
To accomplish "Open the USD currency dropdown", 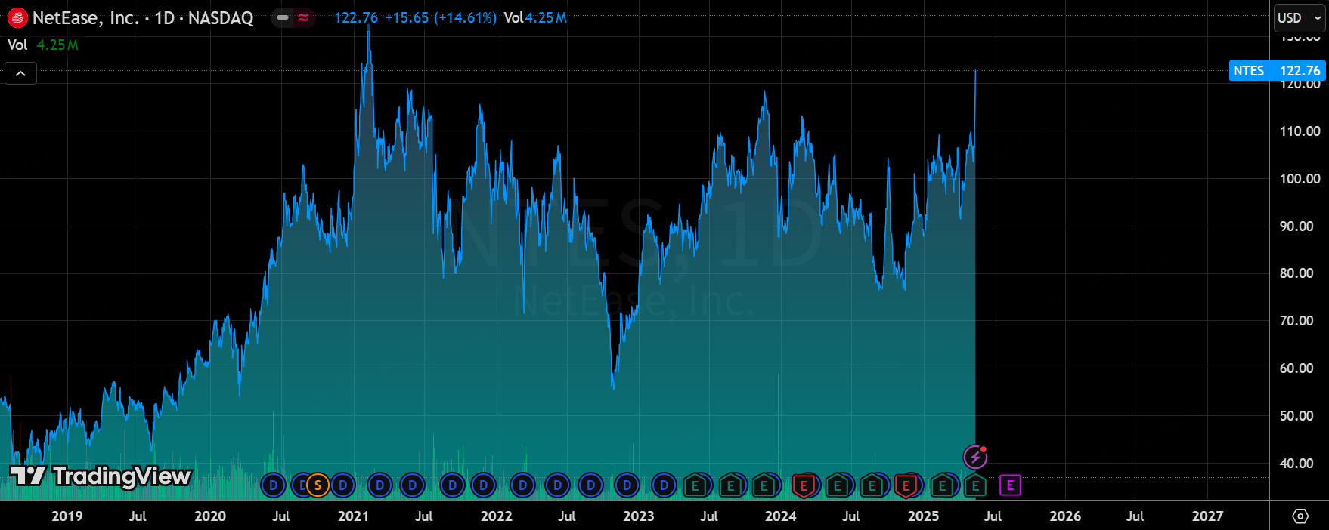I will coord(1299,18).
